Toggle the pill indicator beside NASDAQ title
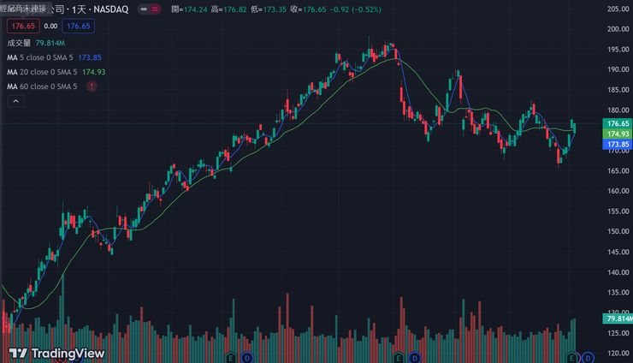 point(147,9)
